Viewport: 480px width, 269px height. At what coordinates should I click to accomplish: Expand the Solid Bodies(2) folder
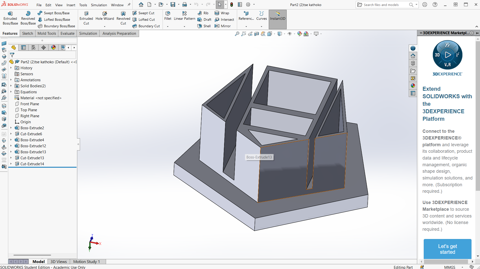click(x=11, y=86)
